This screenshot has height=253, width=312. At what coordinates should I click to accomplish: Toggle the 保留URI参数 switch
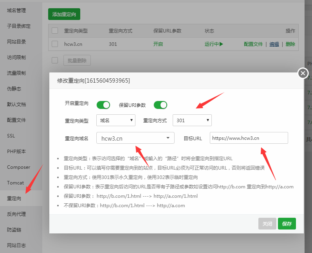161,105
